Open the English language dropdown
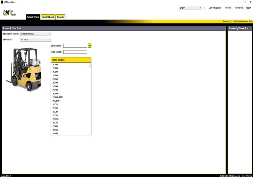The image size is (253, 177). (190, 8)
